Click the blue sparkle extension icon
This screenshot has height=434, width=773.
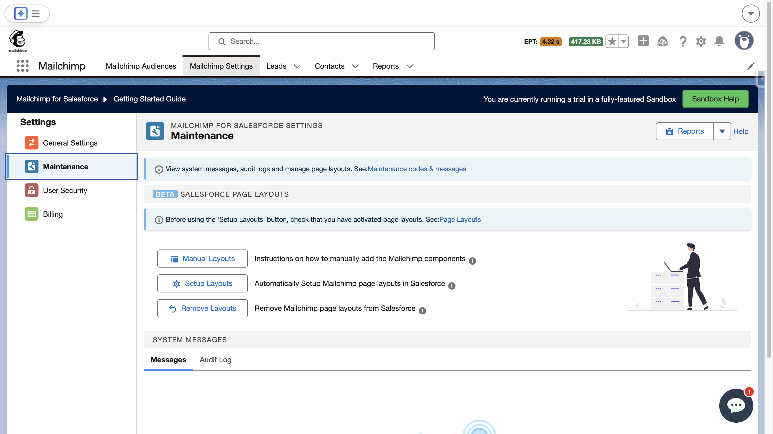(x=21, y=14)
